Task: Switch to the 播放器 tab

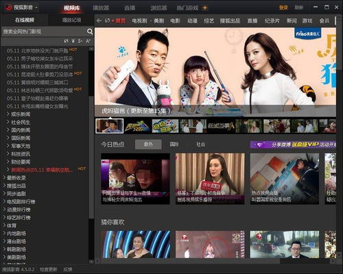Action: click(101, 8)
